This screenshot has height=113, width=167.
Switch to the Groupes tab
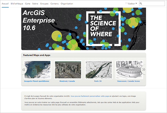click(44, 4)
